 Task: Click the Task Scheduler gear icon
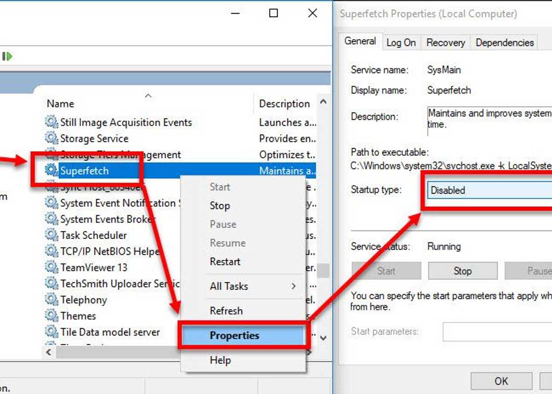point(52,235)
